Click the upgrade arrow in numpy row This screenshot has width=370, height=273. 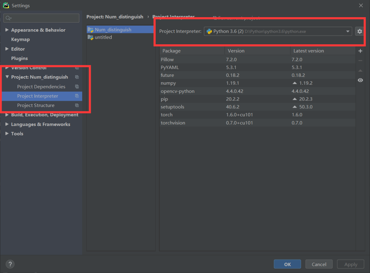click(295, 83)
